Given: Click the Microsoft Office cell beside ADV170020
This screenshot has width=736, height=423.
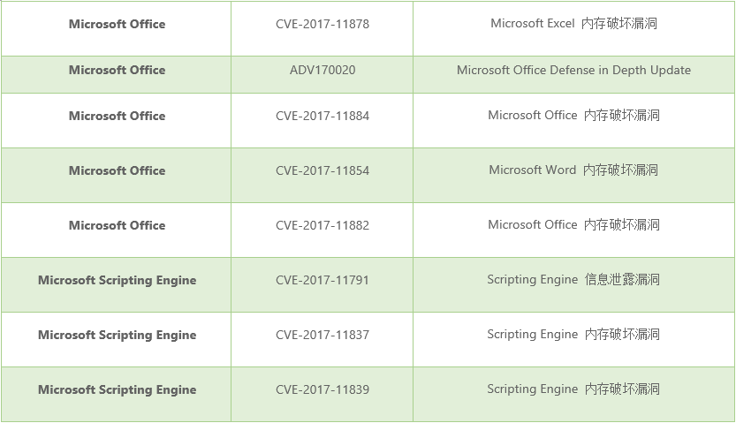Looking at the screenshot, I should 117,71.
